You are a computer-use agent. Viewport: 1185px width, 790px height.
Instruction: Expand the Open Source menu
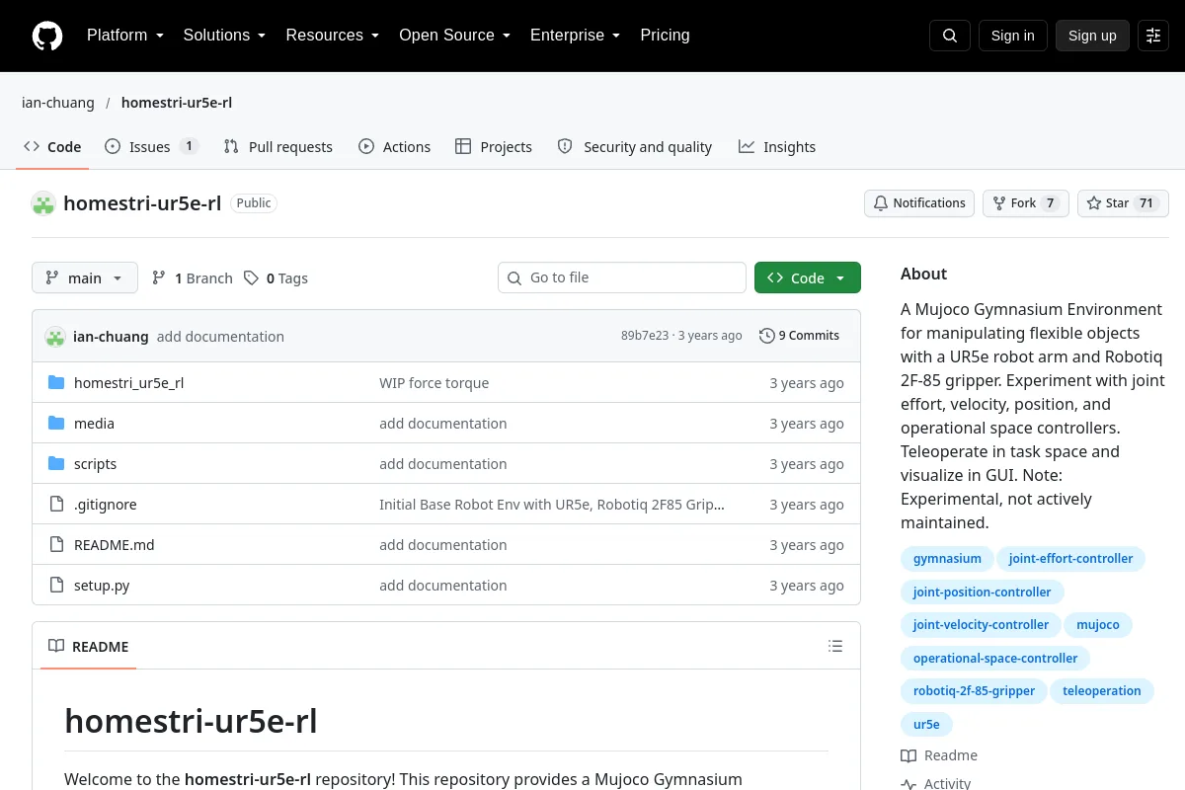tap(455, 36)
